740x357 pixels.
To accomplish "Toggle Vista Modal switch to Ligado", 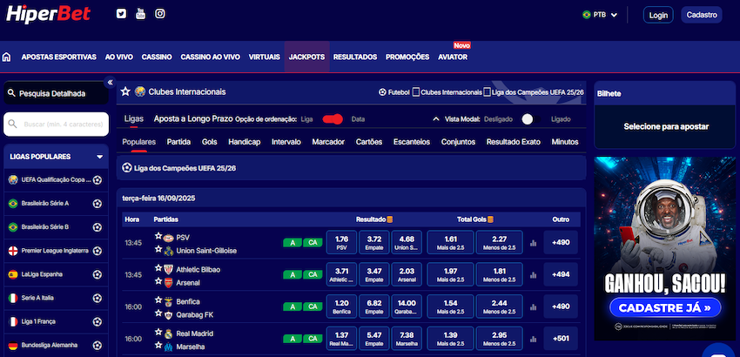I will tap(531, 119).
